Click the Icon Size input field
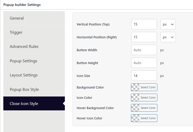Screen dimensions: 193x132 point(144,76)
